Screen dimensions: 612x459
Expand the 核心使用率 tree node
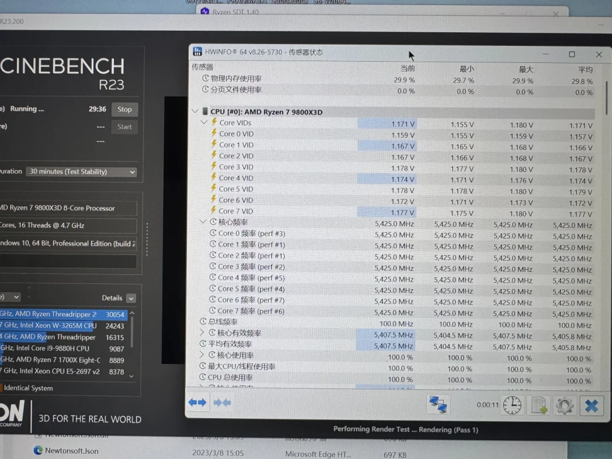coord(202,354)
